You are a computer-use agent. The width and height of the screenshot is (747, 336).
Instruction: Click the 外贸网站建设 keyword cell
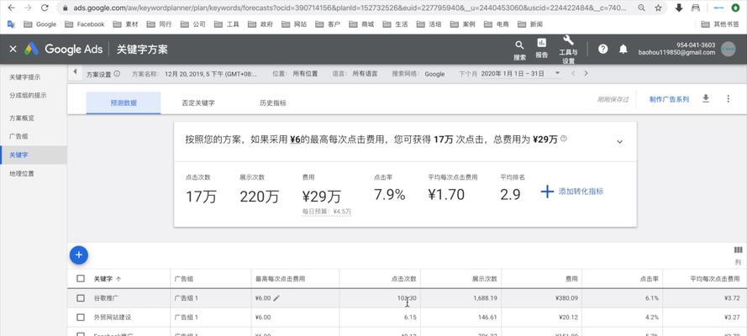coord(113,317)
